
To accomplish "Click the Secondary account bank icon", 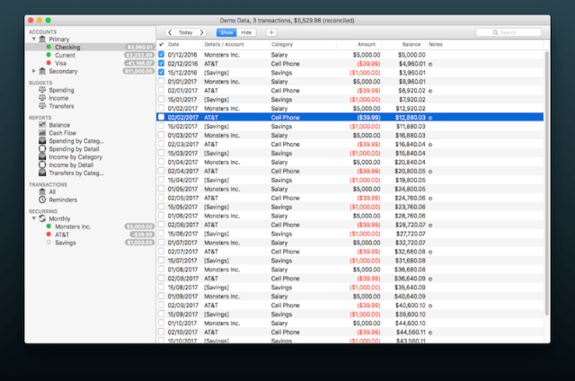I will pos(42,71).
